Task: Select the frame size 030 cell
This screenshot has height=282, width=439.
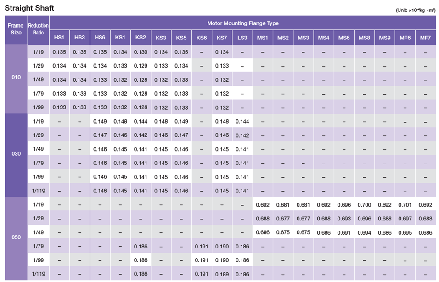Action: (16, 154)
